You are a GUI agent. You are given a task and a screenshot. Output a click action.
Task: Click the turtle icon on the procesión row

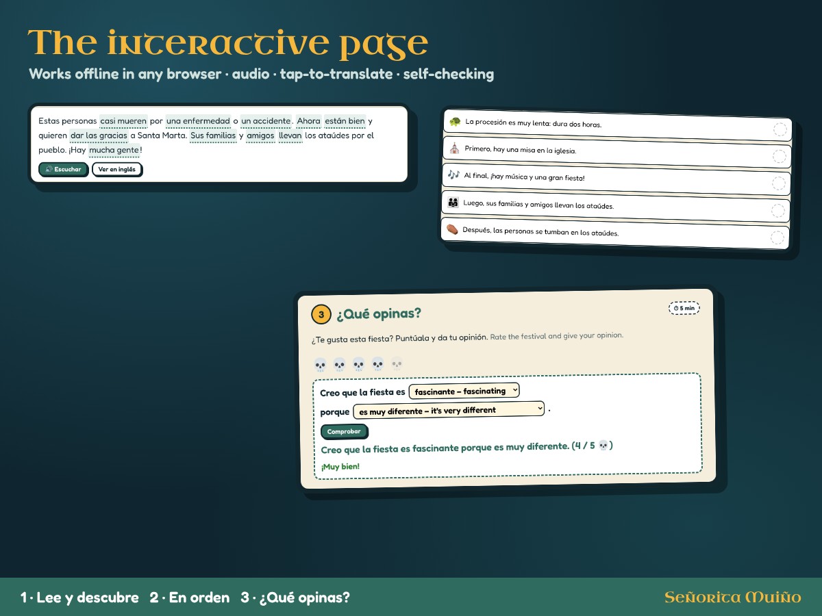coord(454,122)
